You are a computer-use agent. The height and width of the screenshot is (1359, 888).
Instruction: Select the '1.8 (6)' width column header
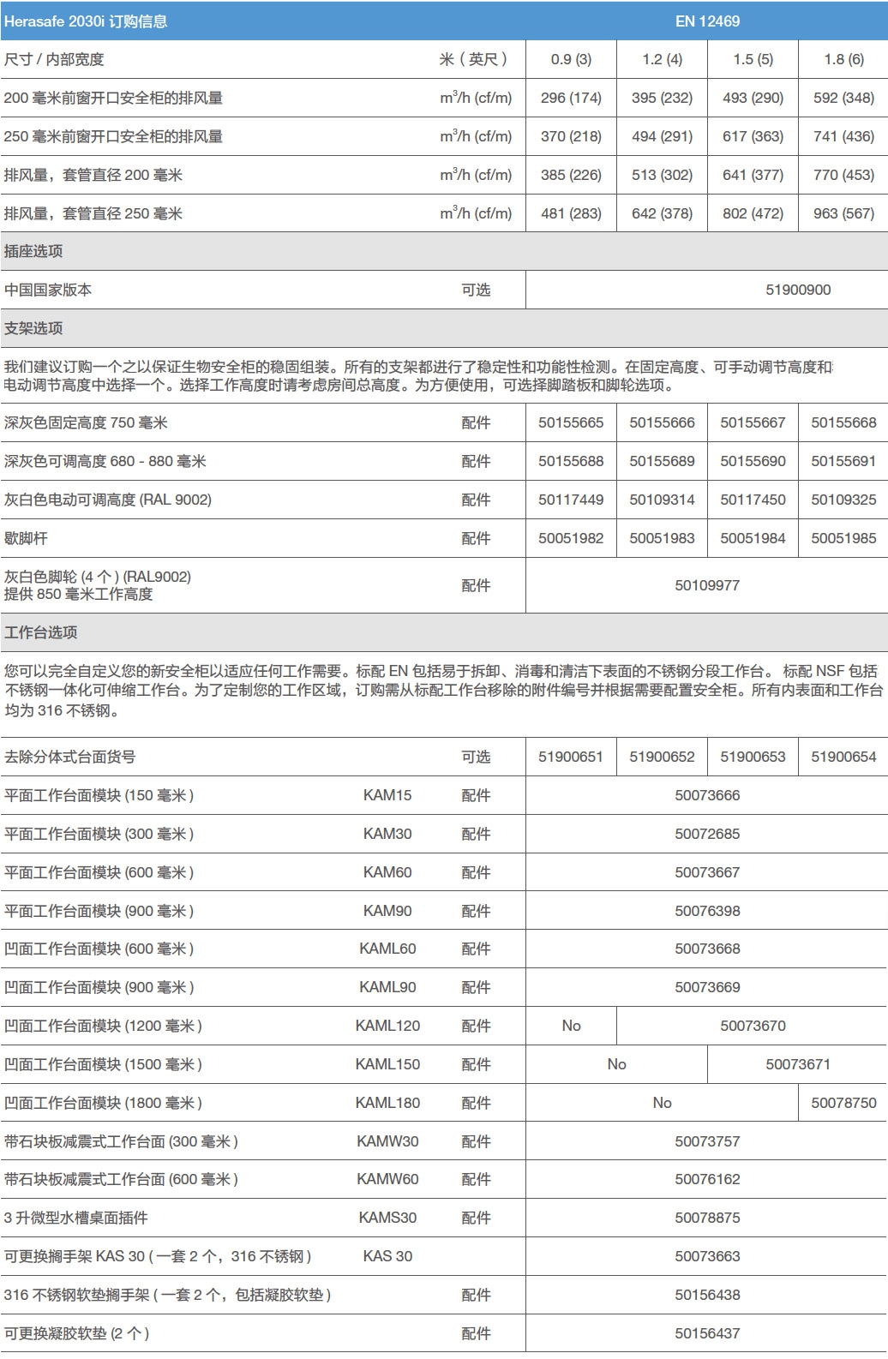coord(843,59)
